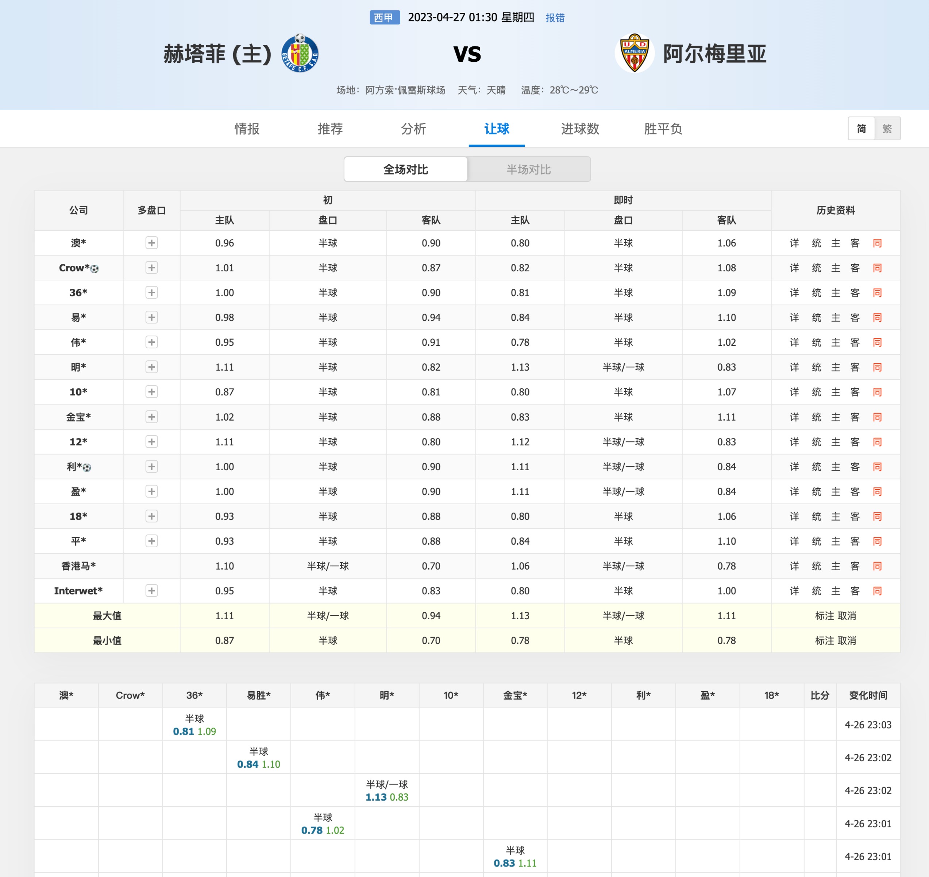929x877 pixels.
Task: Expand multi-handicap plus for 36* row
Action: click(151, 293)
